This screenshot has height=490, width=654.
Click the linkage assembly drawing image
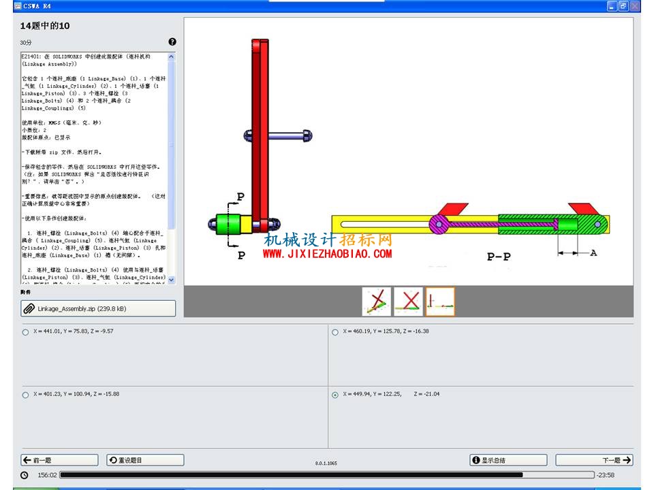[x=408, y=151]
